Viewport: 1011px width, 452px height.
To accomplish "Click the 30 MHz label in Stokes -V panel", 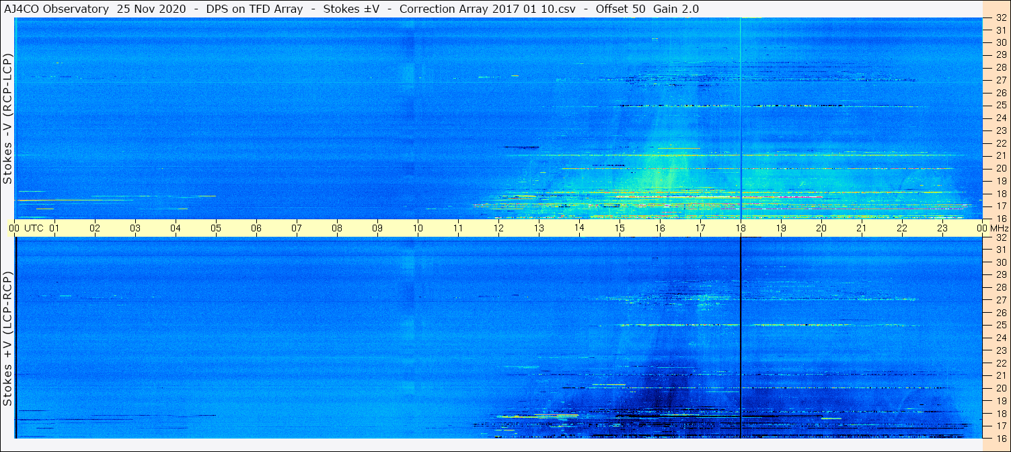I will (x=1000, y=42).
